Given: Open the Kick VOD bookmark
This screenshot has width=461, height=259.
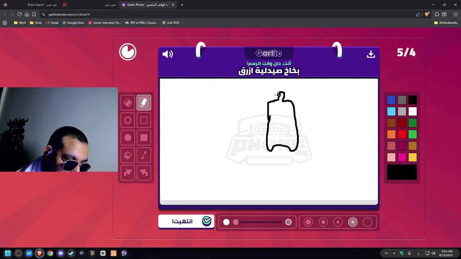Looking at the screenshot, I should click(x=170, y=23).
